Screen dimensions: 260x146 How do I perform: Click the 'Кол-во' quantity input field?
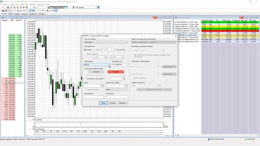coord(115,86)
